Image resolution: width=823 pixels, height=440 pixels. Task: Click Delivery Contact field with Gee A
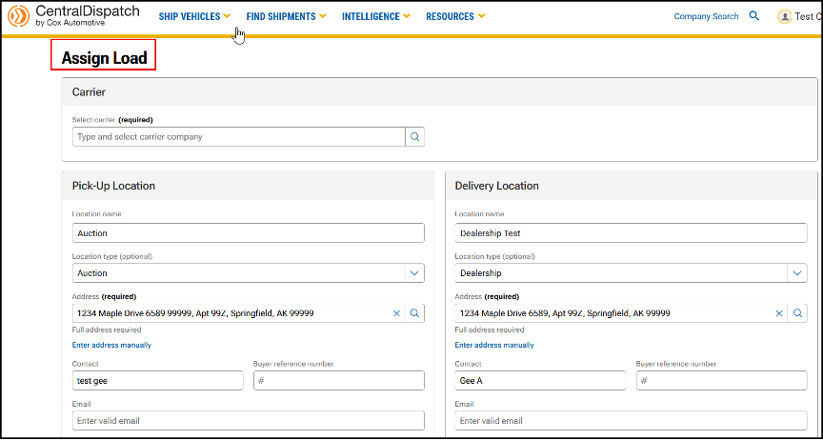click(540, 381)
